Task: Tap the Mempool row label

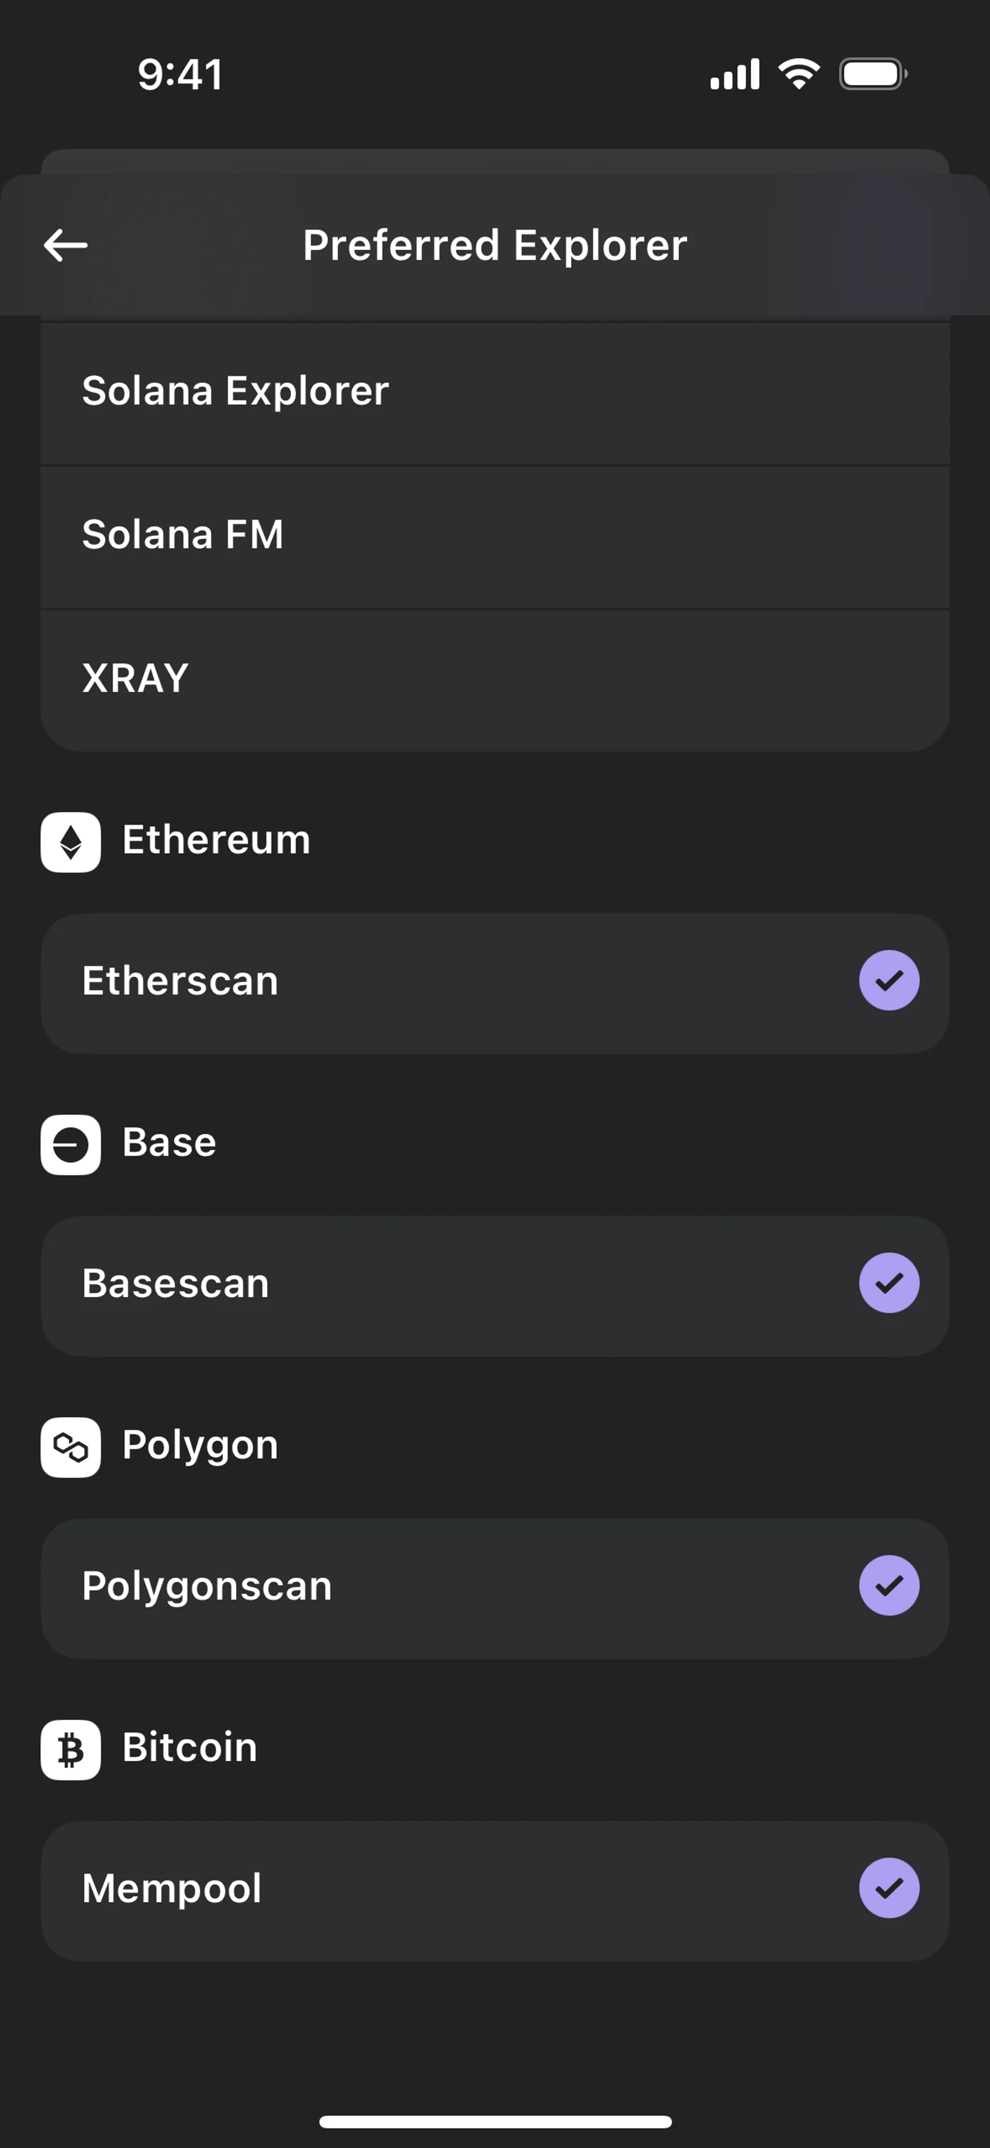Action: tap(172, 1889)
